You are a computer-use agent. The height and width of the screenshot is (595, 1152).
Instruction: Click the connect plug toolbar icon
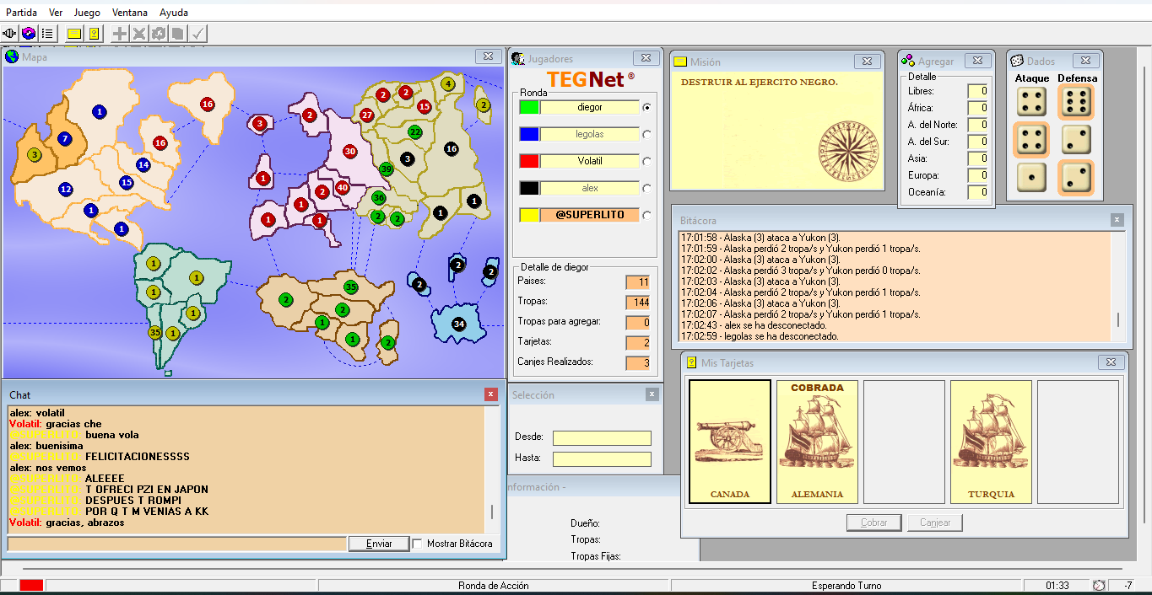[10, 34]
